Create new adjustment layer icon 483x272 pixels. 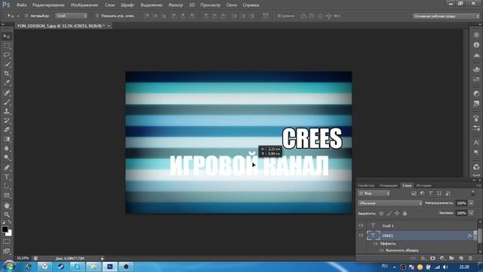[442, 258]
